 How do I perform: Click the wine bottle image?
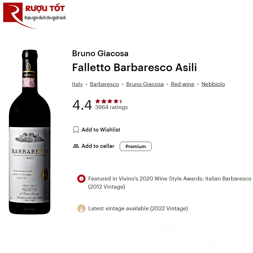pyautogui.click(x=30, y=132)
